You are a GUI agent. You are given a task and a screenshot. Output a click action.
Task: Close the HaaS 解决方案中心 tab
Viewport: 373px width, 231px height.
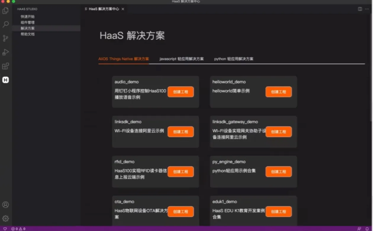click(123, 9)
